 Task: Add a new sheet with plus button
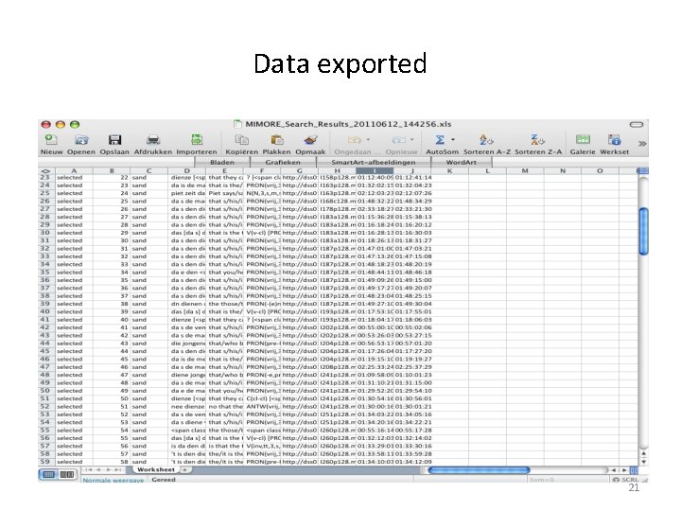(184, 469)
